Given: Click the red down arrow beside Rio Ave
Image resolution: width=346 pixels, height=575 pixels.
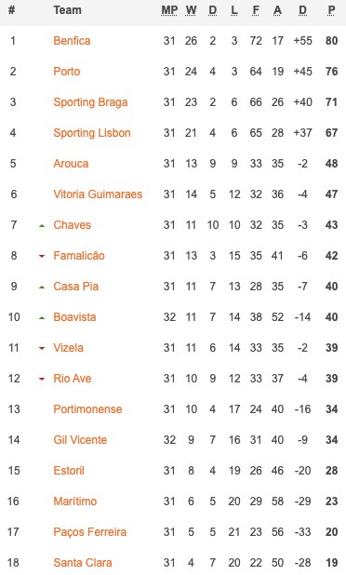Looking at the screenshot, I should [42, 380].
